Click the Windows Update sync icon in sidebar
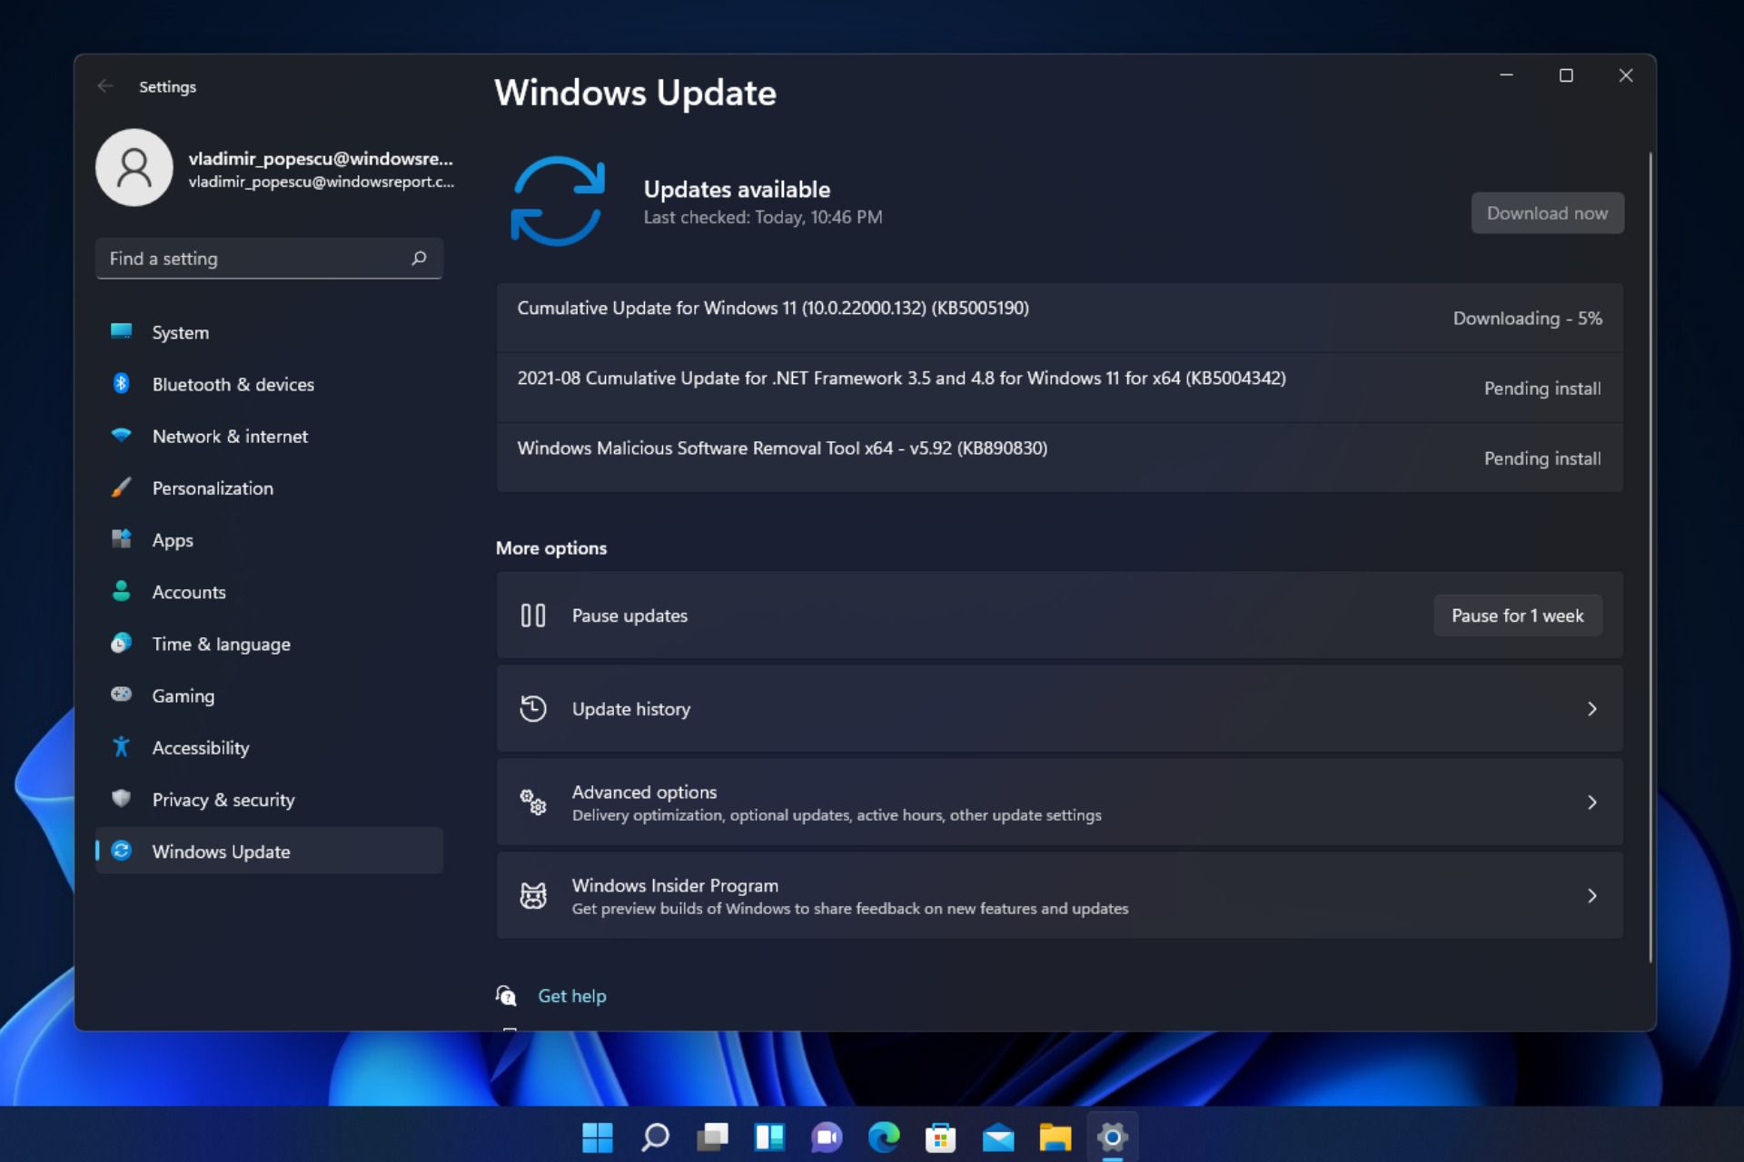 pos(121,851)
